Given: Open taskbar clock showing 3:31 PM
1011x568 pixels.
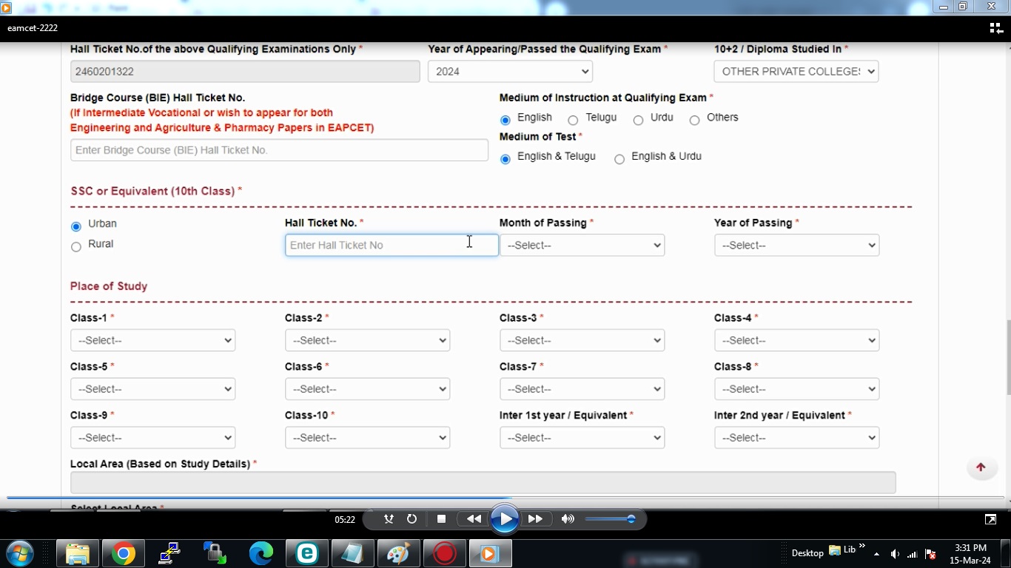Looking at the screenshot, I should point(970,554).
